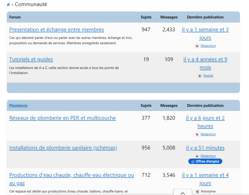249x195 pixels.
Task: Open the Tutoriels et guides forum
Action: click(x=31, y=59)
